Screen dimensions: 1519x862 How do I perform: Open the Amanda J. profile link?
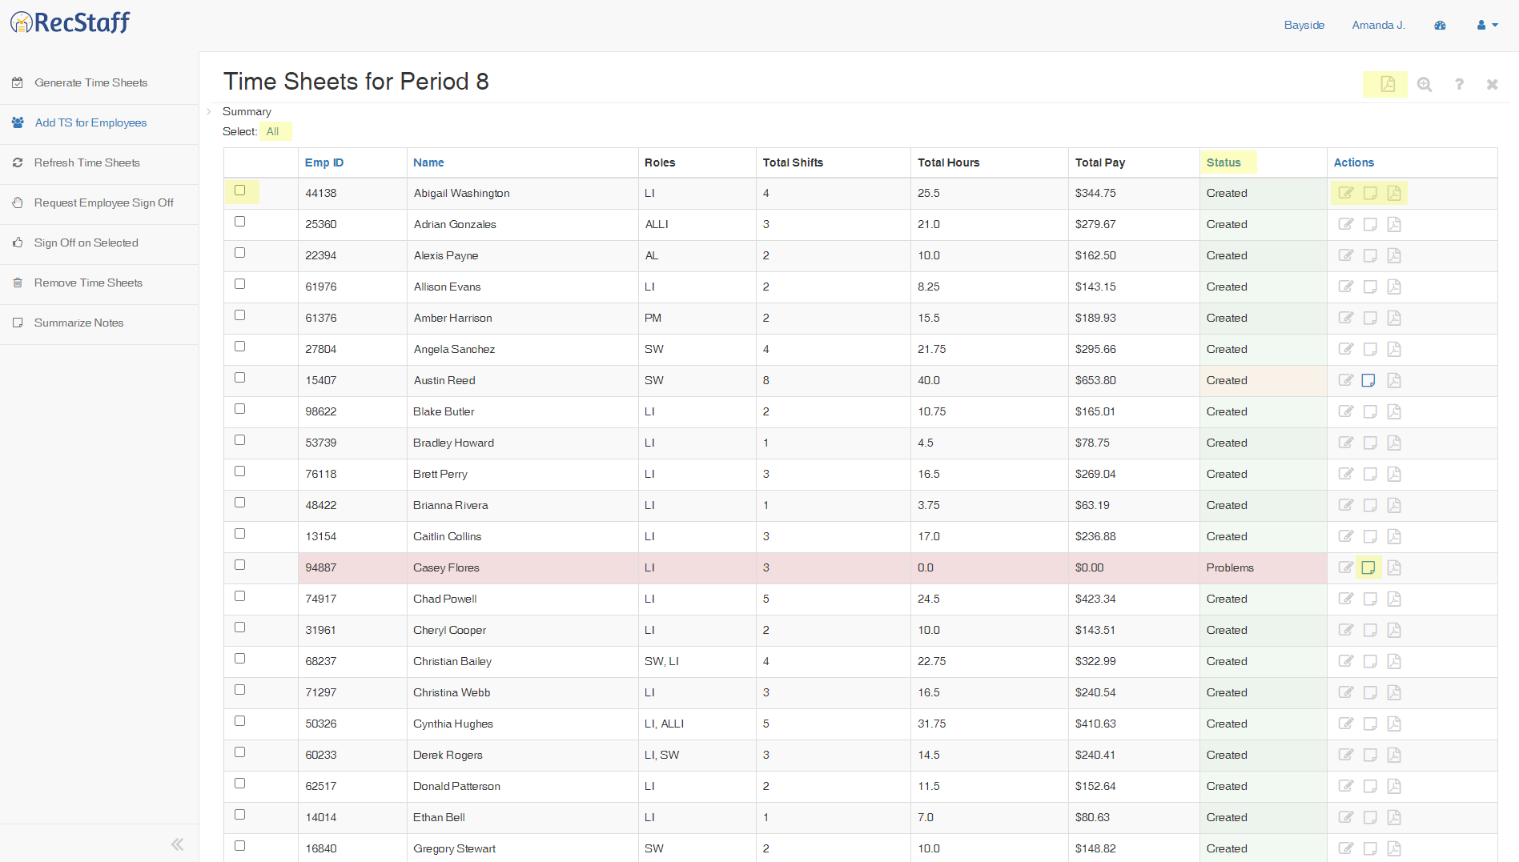[1378, 25]
